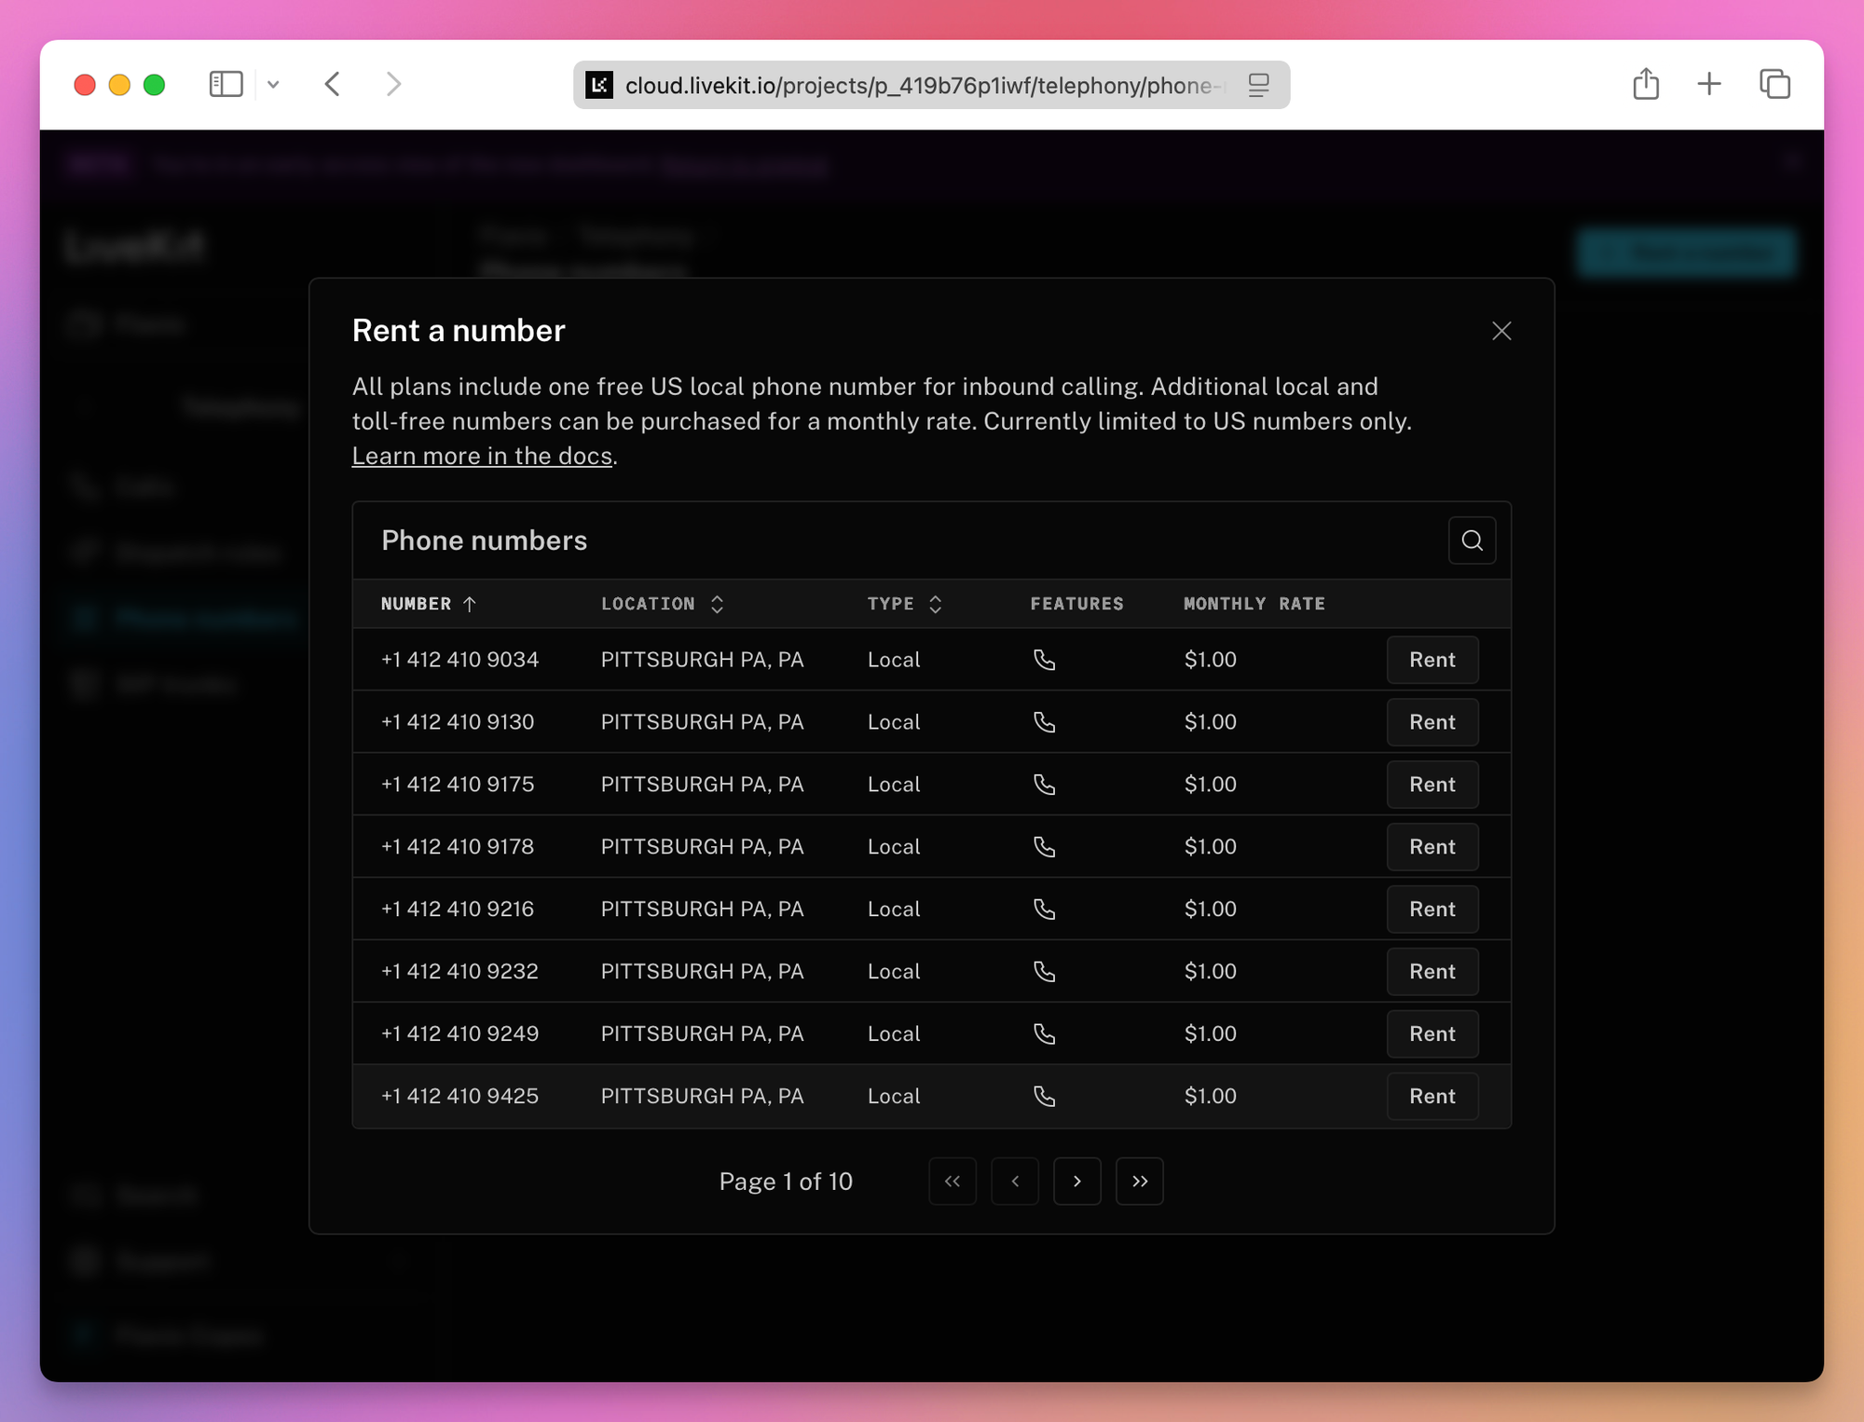Jump to the first page of numbers

(x=953, y=1182)
